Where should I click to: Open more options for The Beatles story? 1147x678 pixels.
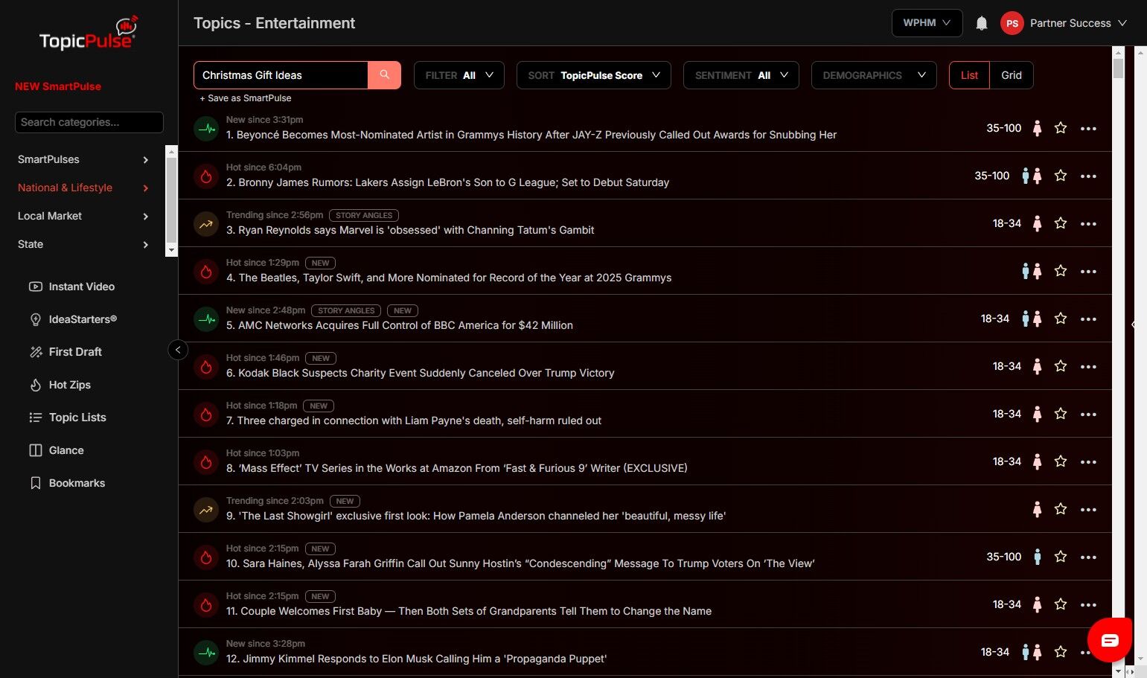tap(1088, 272)
